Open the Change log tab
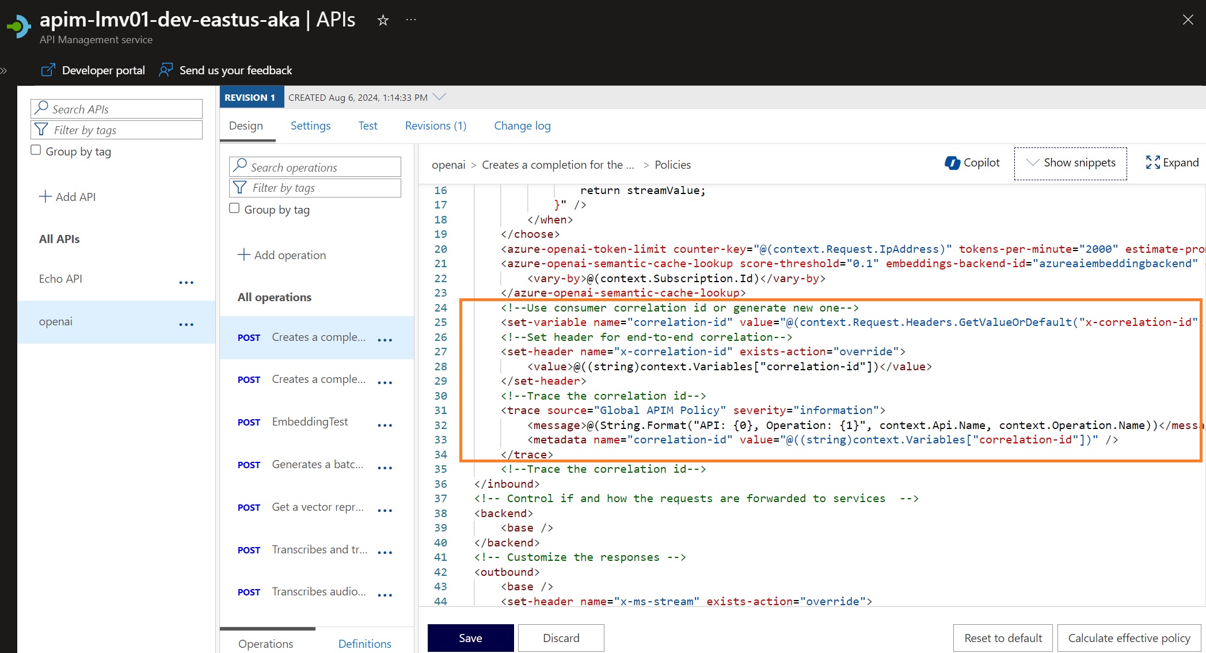 coord(522,126)
